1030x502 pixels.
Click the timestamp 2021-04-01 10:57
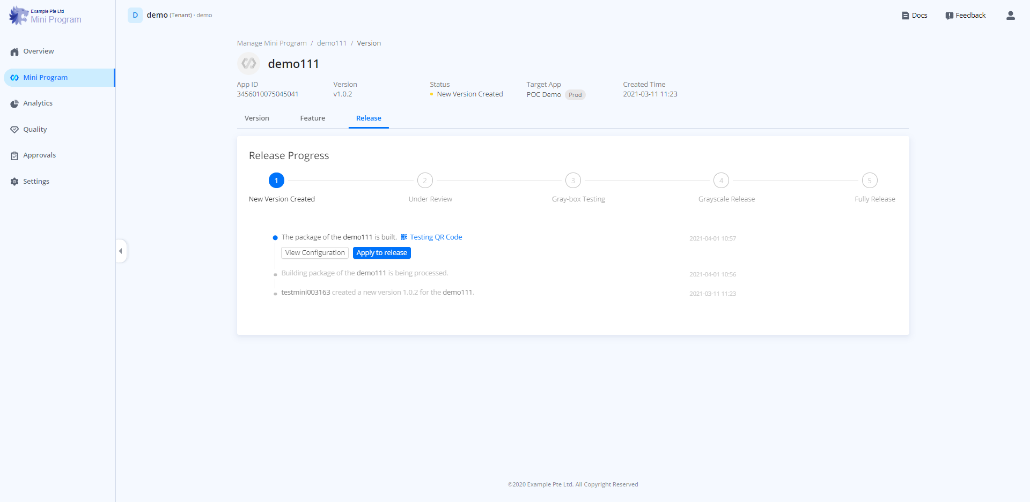(x=712, y=238)
